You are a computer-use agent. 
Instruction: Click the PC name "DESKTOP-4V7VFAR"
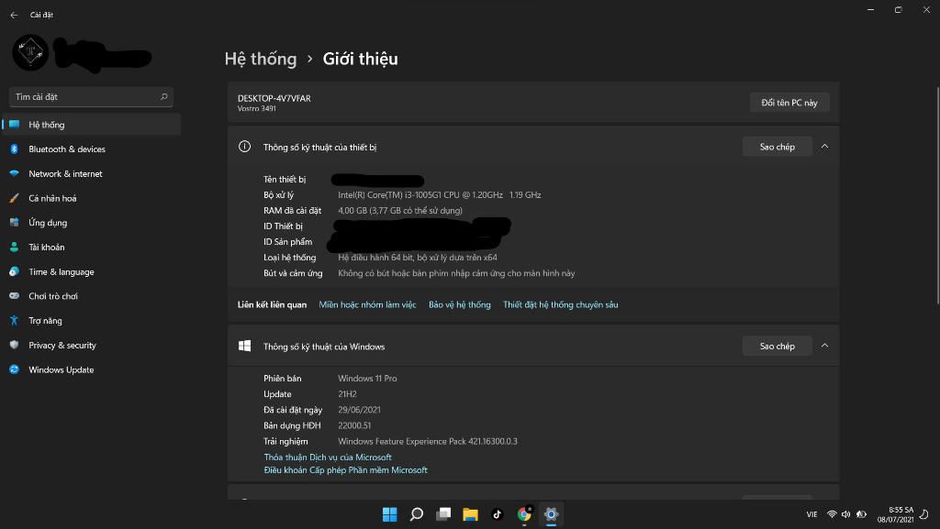274,99
